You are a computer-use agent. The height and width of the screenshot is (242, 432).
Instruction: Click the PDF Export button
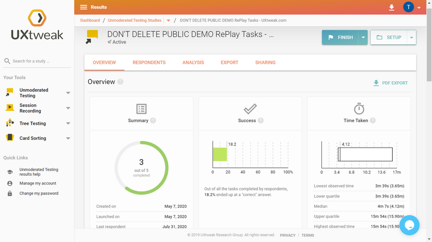(390, 83)
